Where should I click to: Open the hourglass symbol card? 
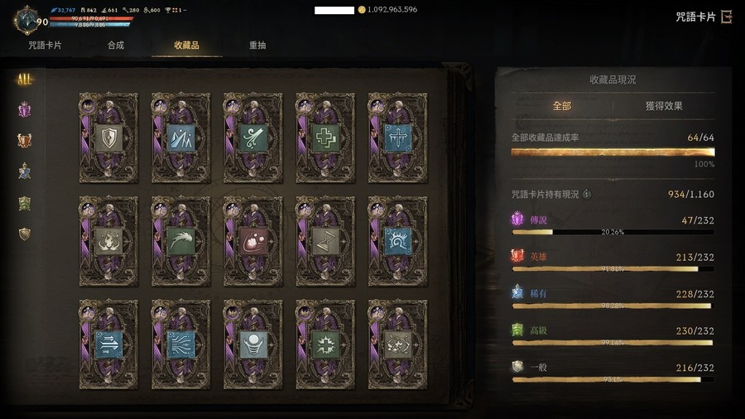coord(325,241)
